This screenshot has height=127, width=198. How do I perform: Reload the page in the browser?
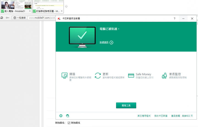2,18
